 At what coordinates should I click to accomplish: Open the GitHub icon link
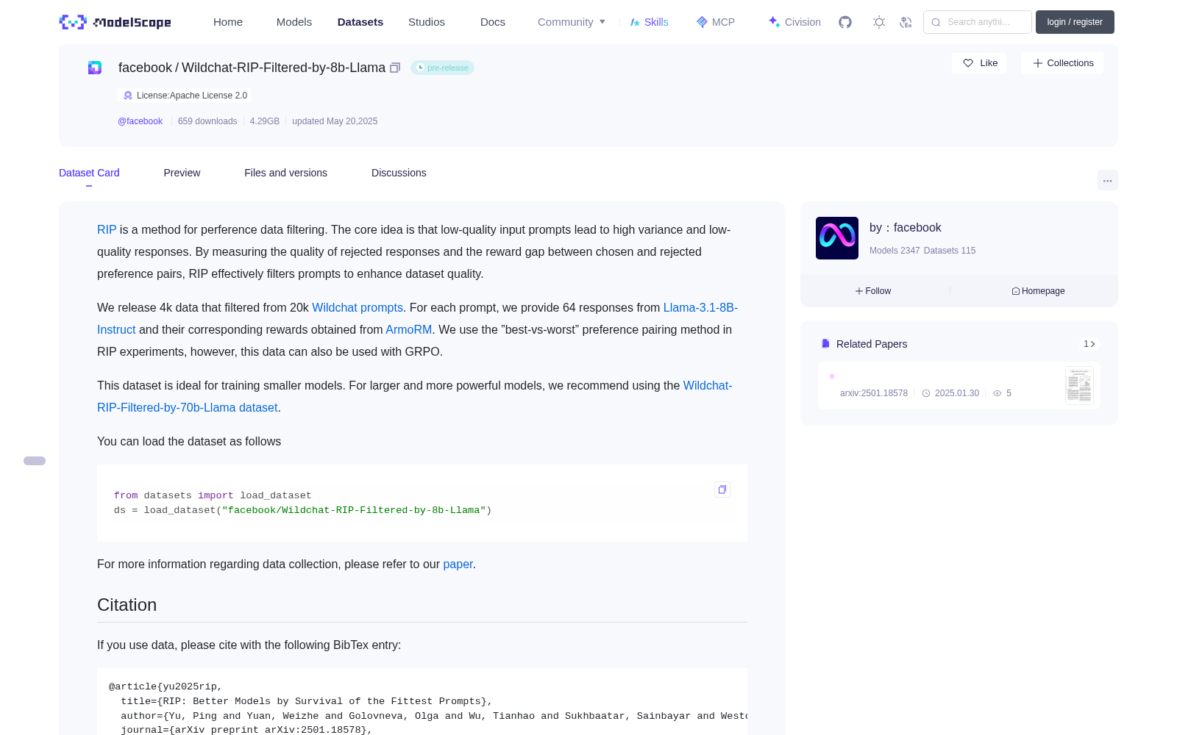tap(845, 22)
